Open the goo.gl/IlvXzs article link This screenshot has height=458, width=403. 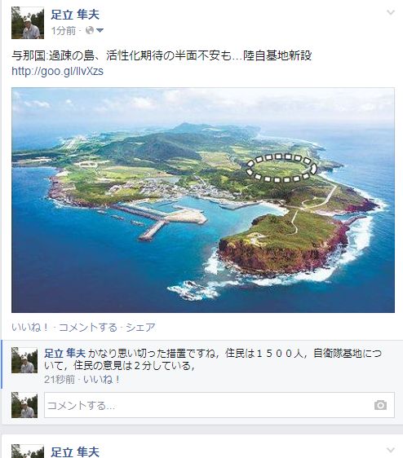point(58,71)
